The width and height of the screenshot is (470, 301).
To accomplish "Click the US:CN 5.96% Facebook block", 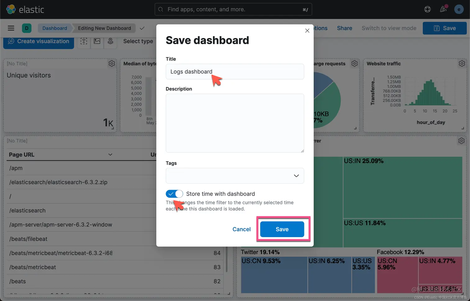I will [397, 275].
